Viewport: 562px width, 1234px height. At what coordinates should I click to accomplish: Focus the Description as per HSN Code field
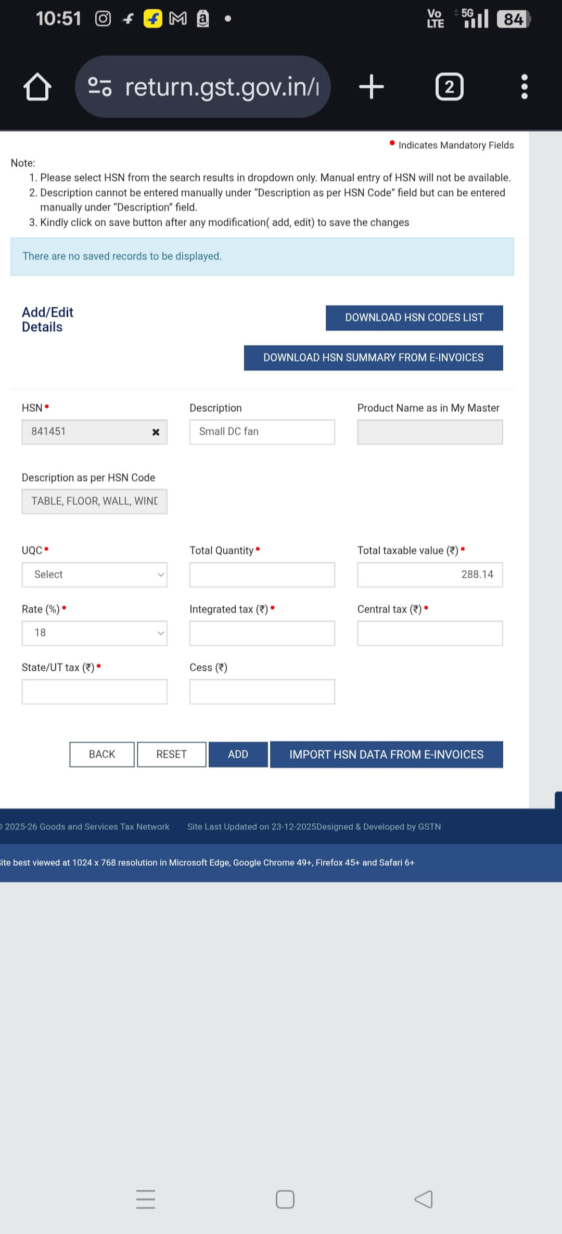click(x=94, y=501)
